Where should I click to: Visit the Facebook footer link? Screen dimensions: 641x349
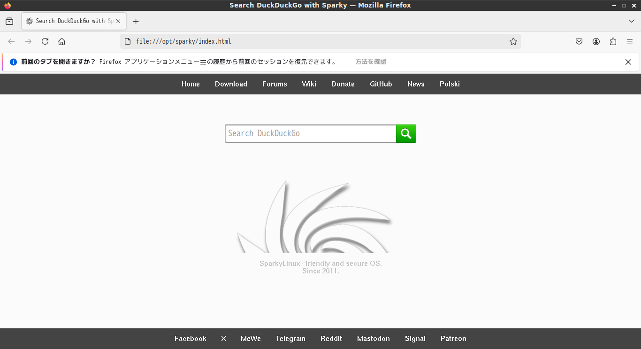pos(191,339)
